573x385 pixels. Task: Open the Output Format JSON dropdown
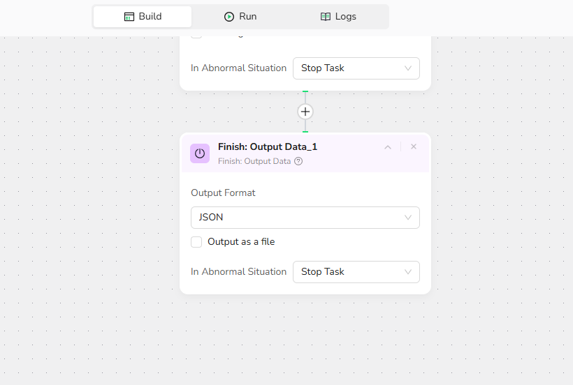(305, 218)
